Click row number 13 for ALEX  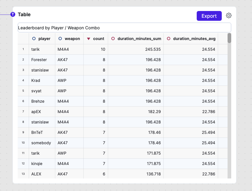pyautogui.click(x=23, y=174)
